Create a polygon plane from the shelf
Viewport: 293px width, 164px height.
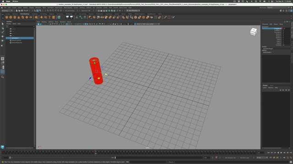(x=27, y=17)
